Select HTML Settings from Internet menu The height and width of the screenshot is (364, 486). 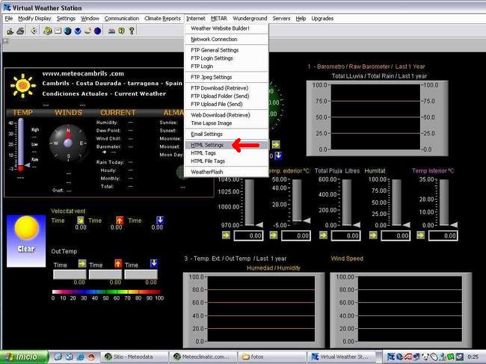[227, 145]
